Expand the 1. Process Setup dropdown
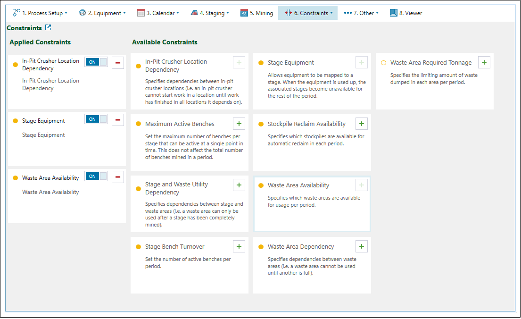521x319 pixels. (x=41, y=13)
